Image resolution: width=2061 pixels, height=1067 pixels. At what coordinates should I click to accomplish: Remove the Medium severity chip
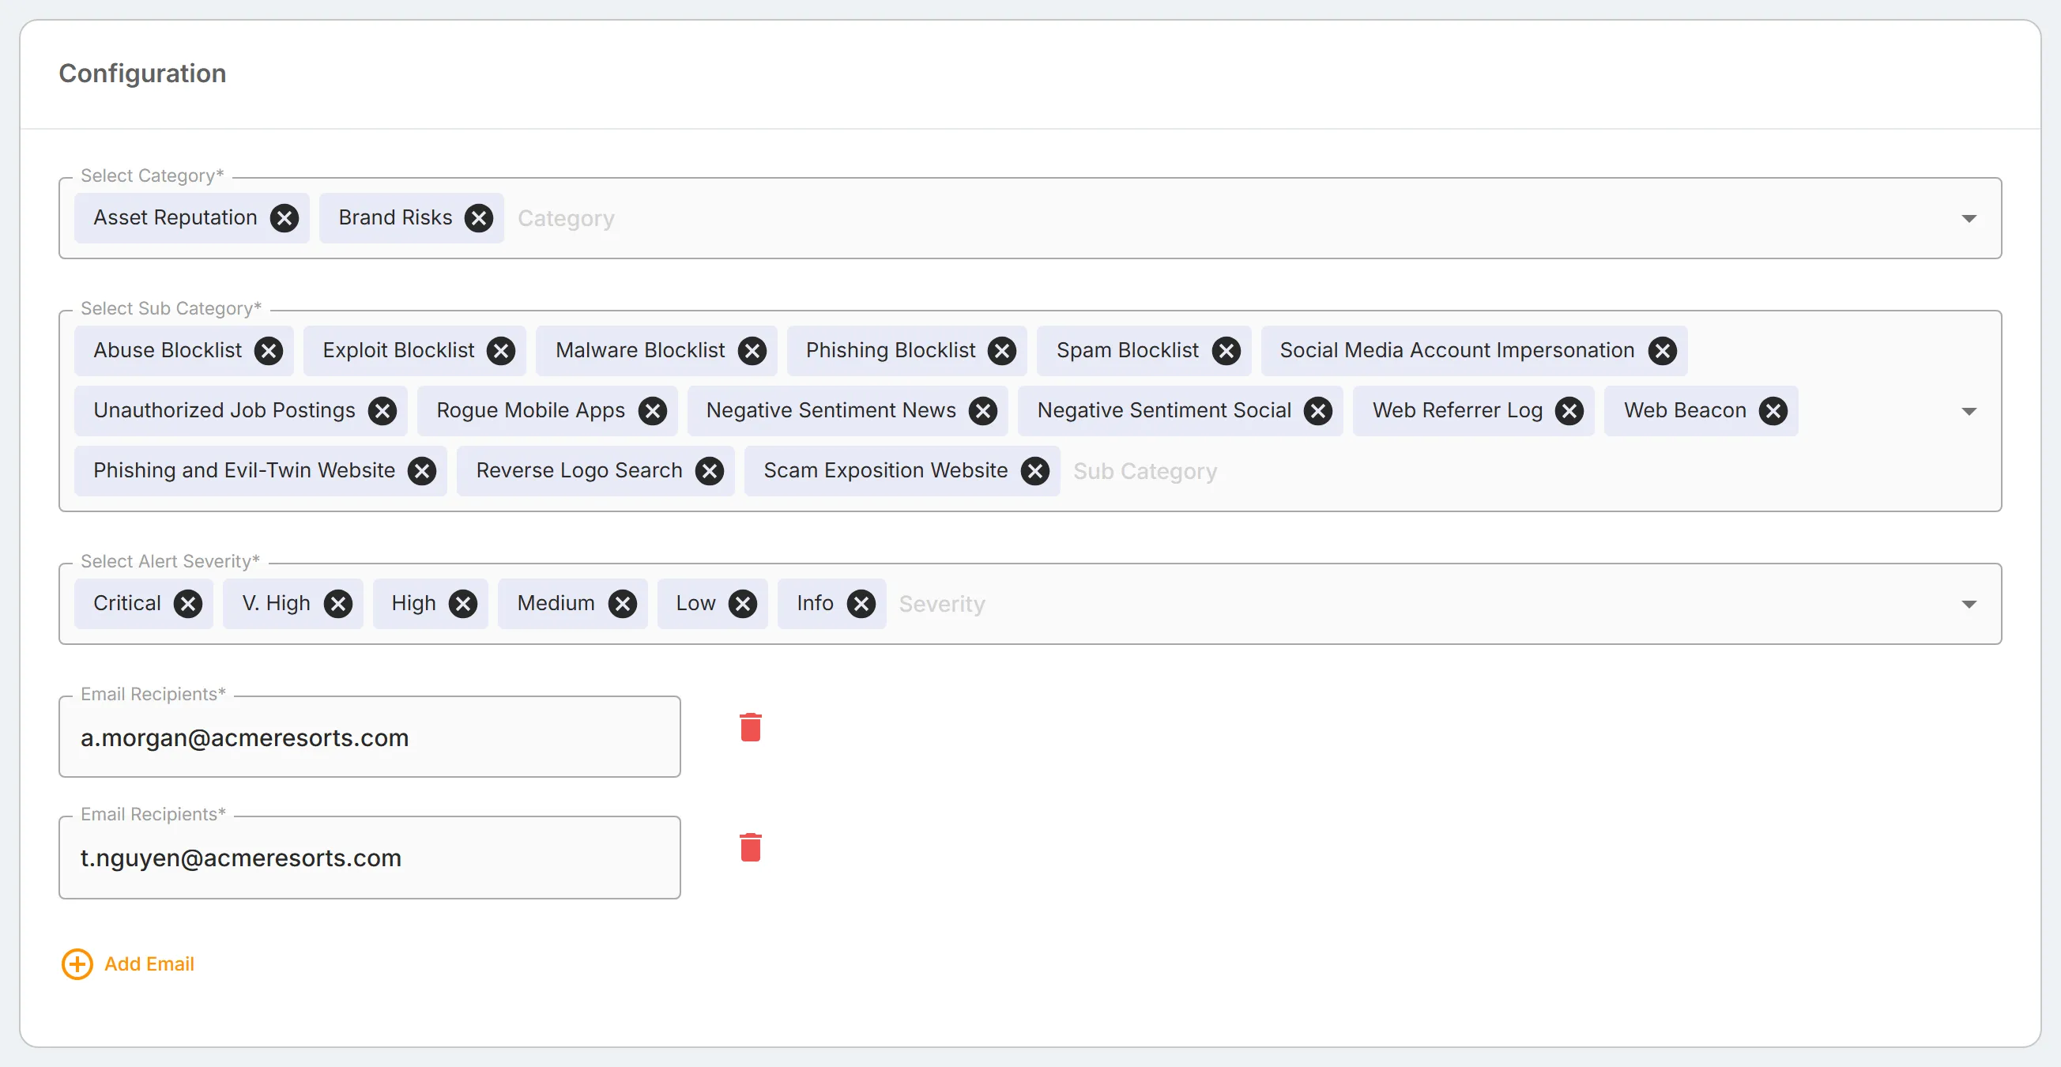pyautogui.click(x=622, y=604)
